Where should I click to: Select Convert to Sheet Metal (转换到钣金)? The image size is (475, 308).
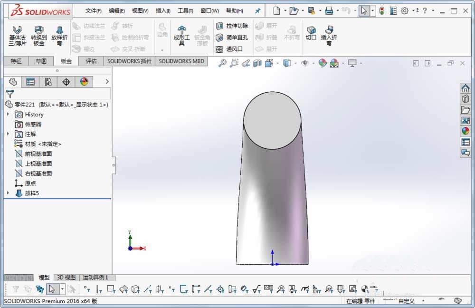(39, 36)
